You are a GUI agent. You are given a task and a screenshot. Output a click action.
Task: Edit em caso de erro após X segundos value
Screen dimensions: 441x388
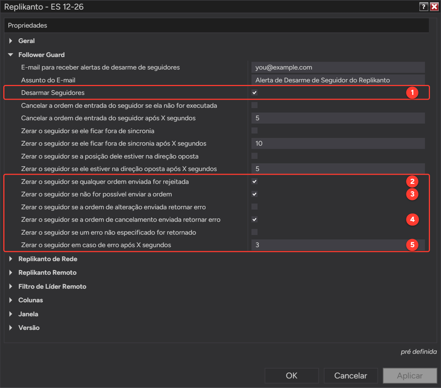point(338,245)
